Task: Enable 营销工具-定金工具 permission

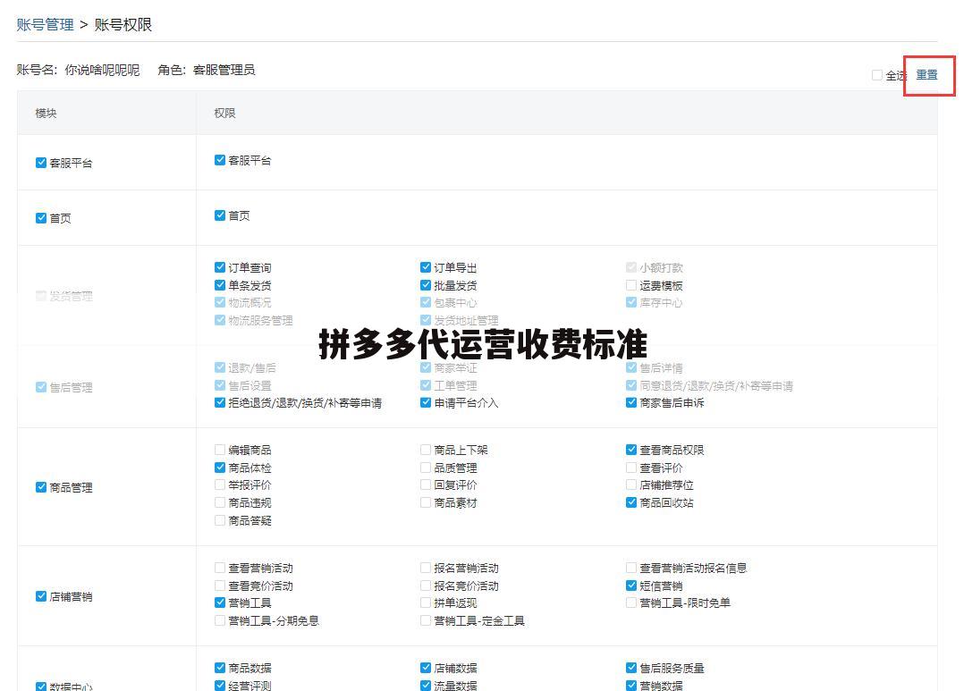Action: 425,620
